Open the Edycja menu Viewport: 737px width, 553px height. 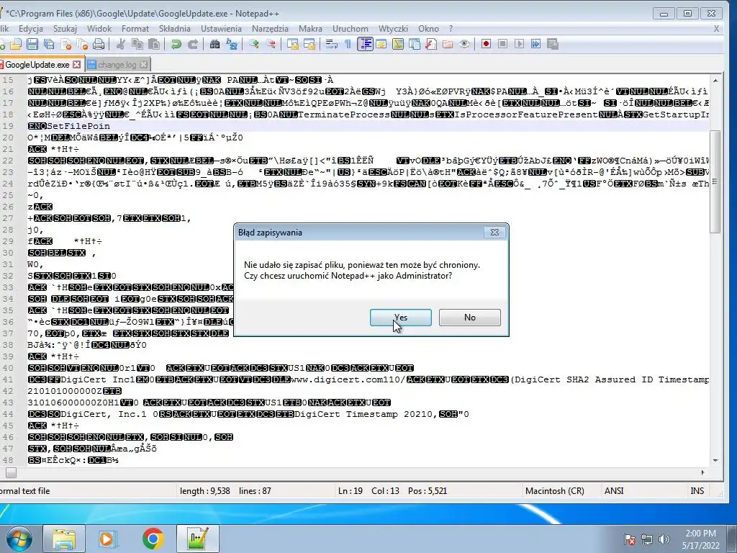coord(30,29)
